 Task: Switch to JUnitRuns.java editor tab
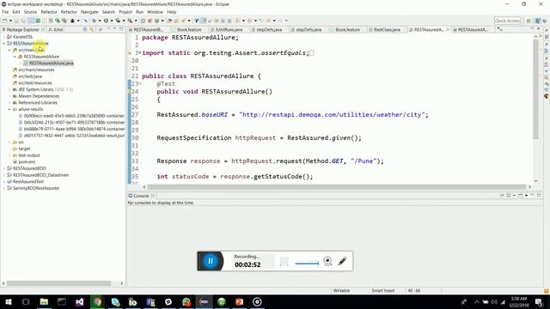tap(227, 29)
